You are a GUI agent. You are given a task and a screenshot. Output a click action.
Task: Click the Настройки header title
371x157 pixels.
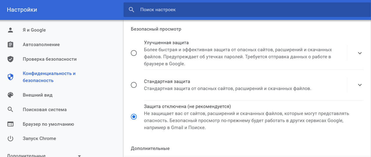(x=22, y=10)
